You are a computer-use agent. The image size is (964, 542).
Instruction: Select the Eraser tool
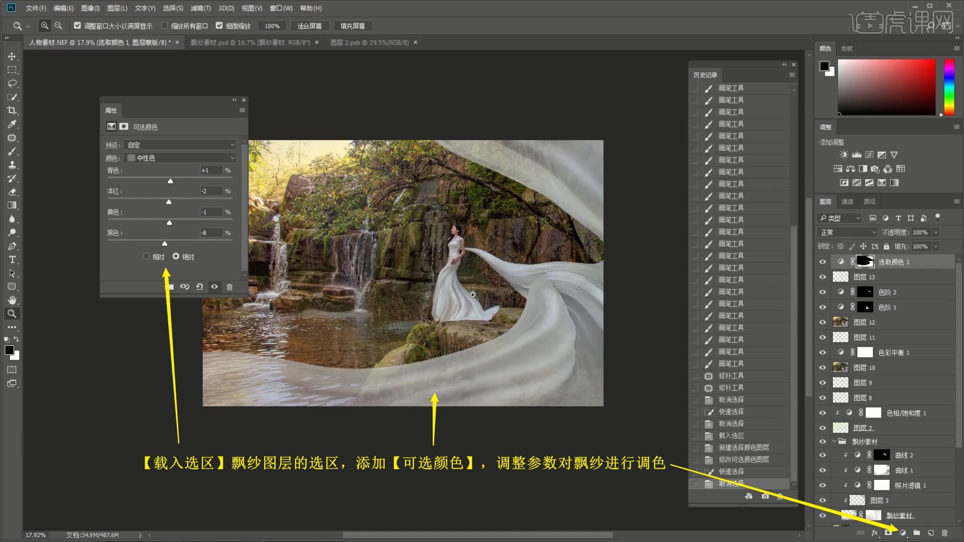[12, 192]
